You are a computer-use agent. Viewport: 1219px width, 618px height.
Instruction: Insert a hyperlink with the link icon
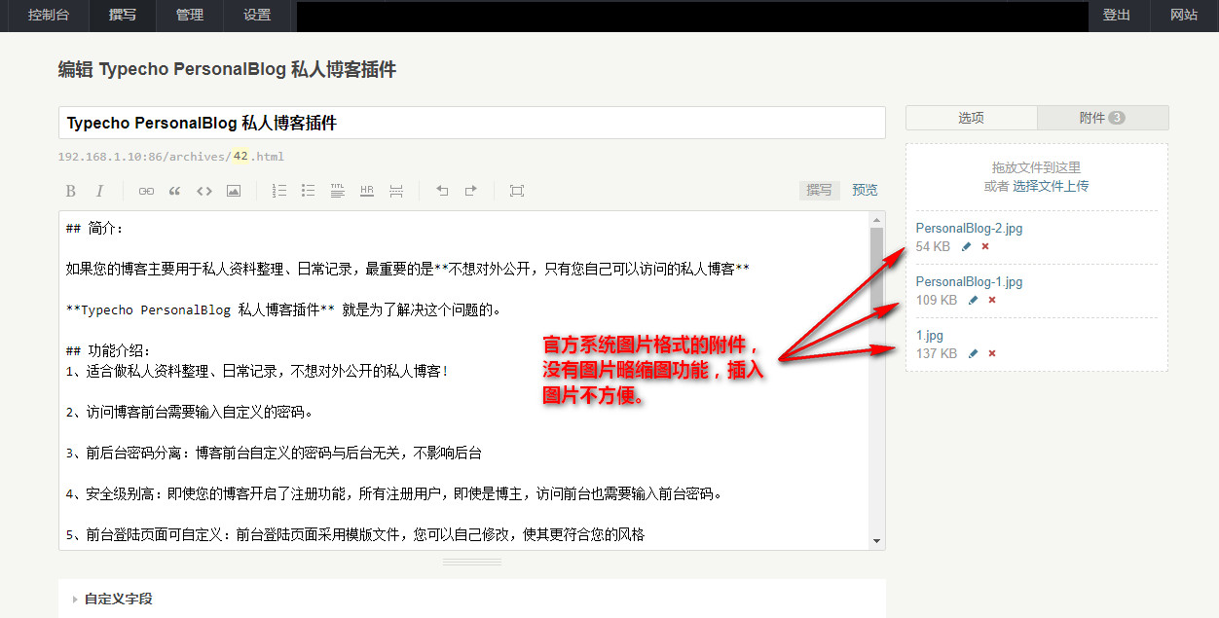[x=146, y=191]
